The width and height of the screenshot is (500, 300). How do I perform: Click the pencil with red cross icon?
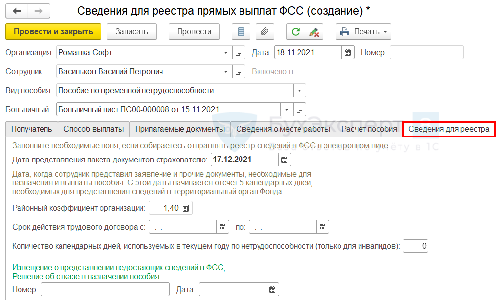point(314,32)
